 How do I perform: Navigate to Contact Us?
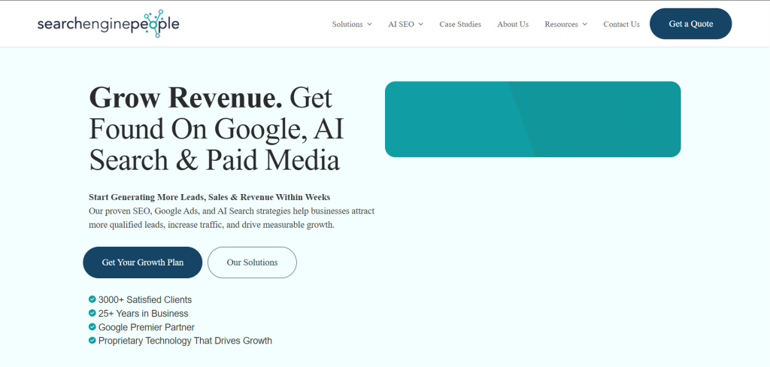(621, 24)
